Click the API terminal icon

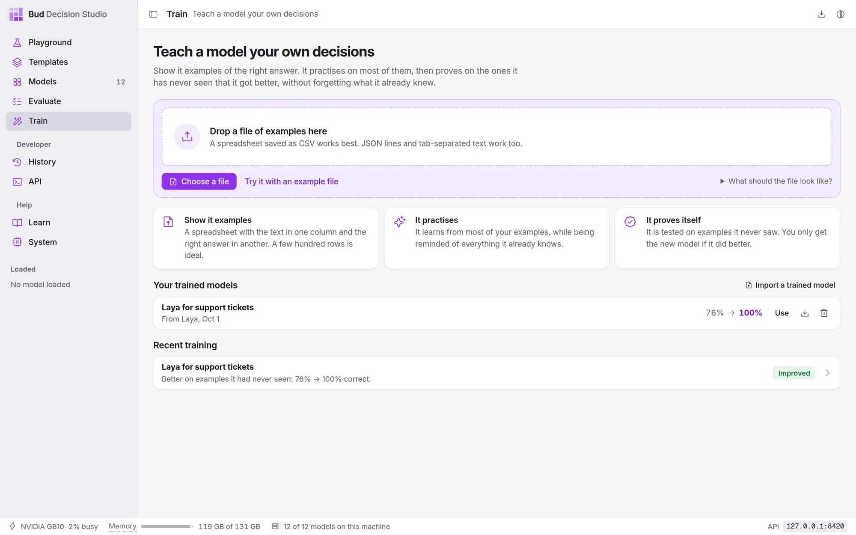coord(17,182)
